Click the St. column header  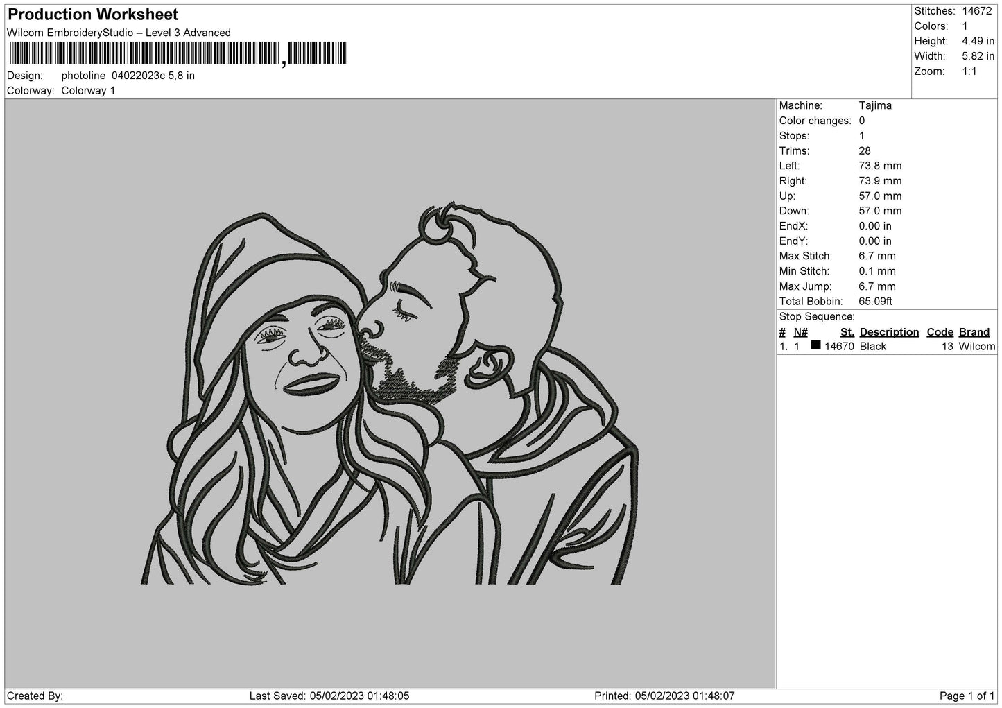[x=847, y=332]
